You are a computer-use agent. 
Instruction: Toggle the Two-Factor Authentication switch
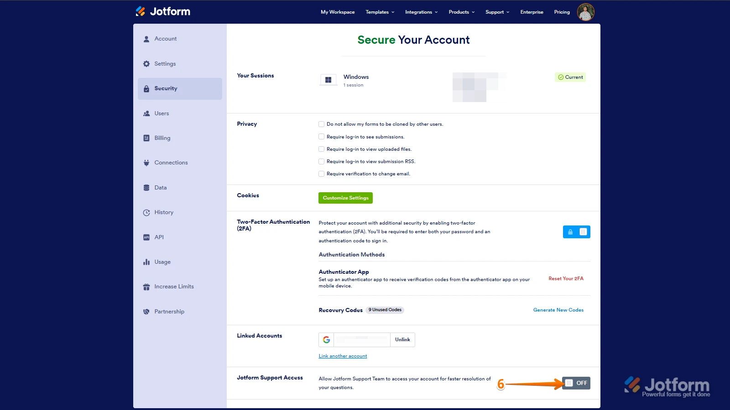[x=576, y=232]
